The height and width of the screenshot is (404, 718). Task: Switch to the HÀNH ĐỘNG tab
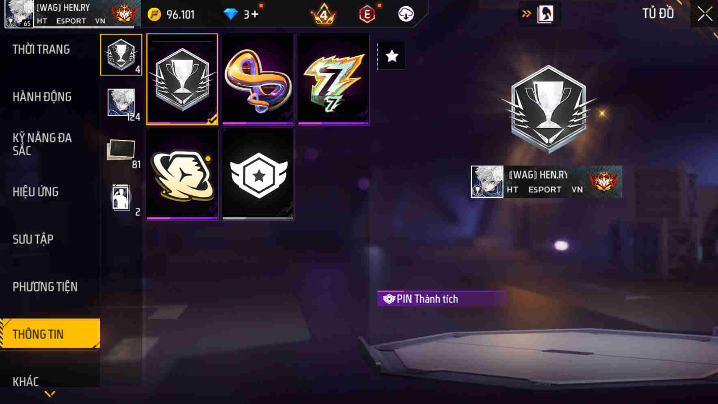coord(42,97)
